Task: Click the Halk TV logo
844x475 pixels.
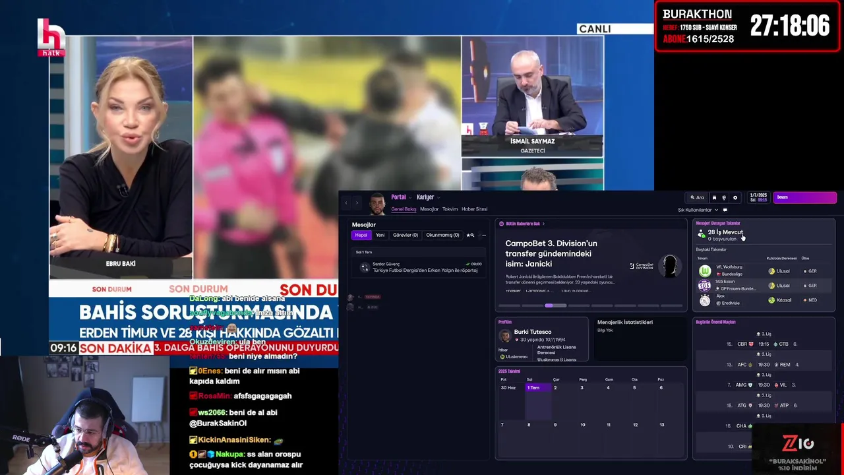Action: pos(51,38)
